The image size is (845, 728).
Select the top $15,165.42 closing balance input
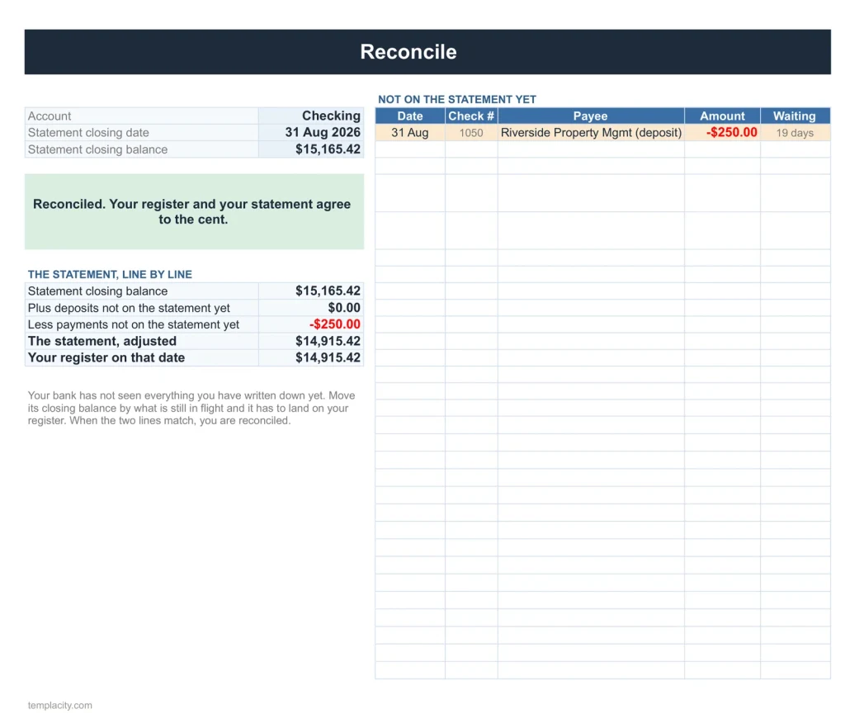point(311,149)
